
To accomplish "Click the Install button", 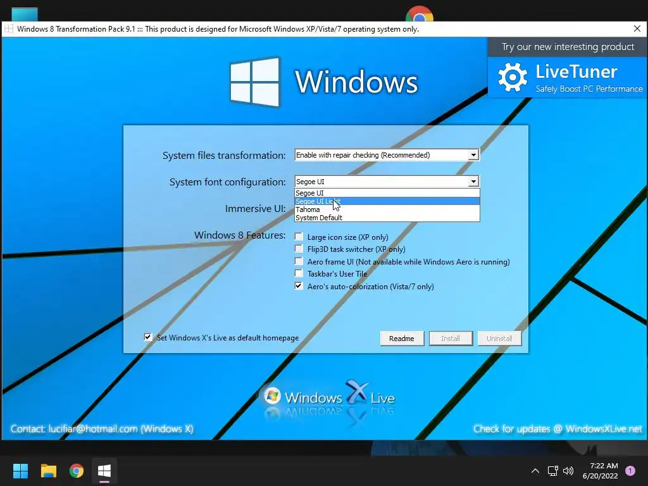I will pyautogui.click(x=451, y=339).
